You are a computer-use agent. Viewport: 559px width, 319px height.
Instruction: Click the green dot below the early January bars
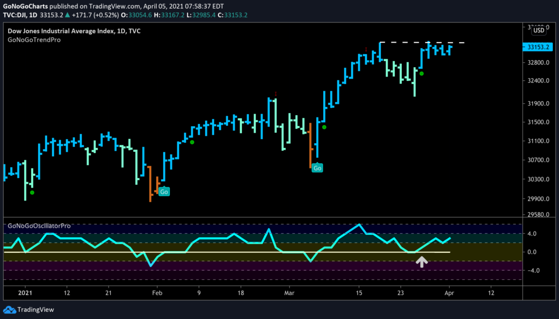32,193
